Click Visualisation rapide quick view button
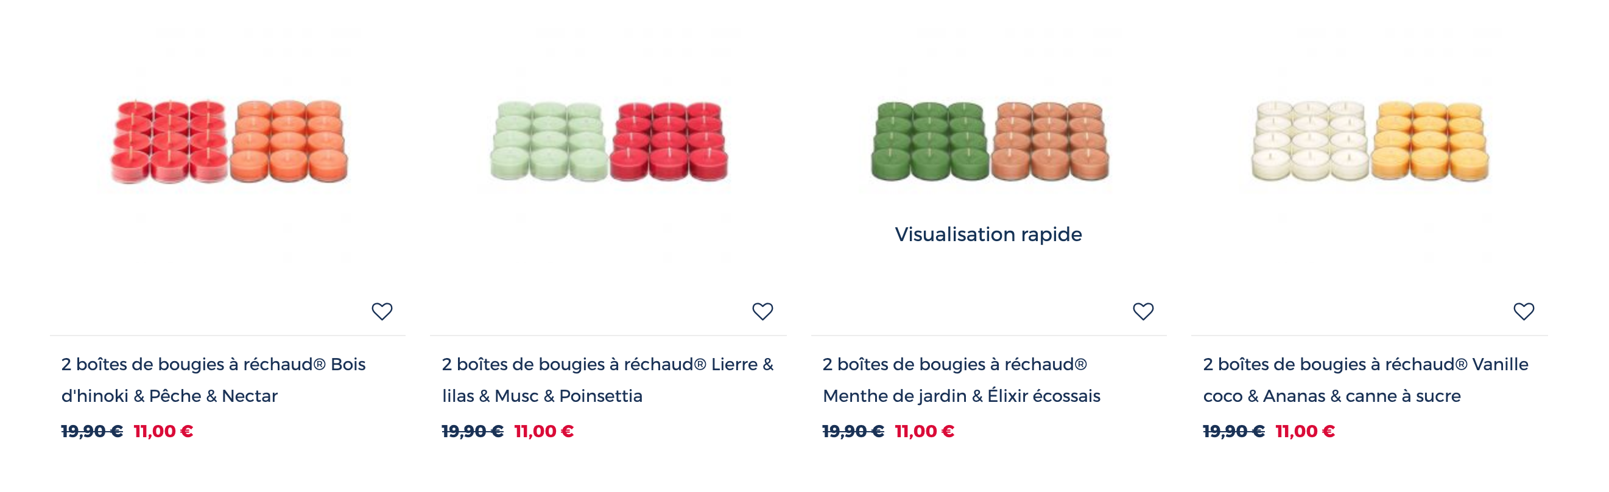Screen dimensions: 1609x492 tap(988, 234)
